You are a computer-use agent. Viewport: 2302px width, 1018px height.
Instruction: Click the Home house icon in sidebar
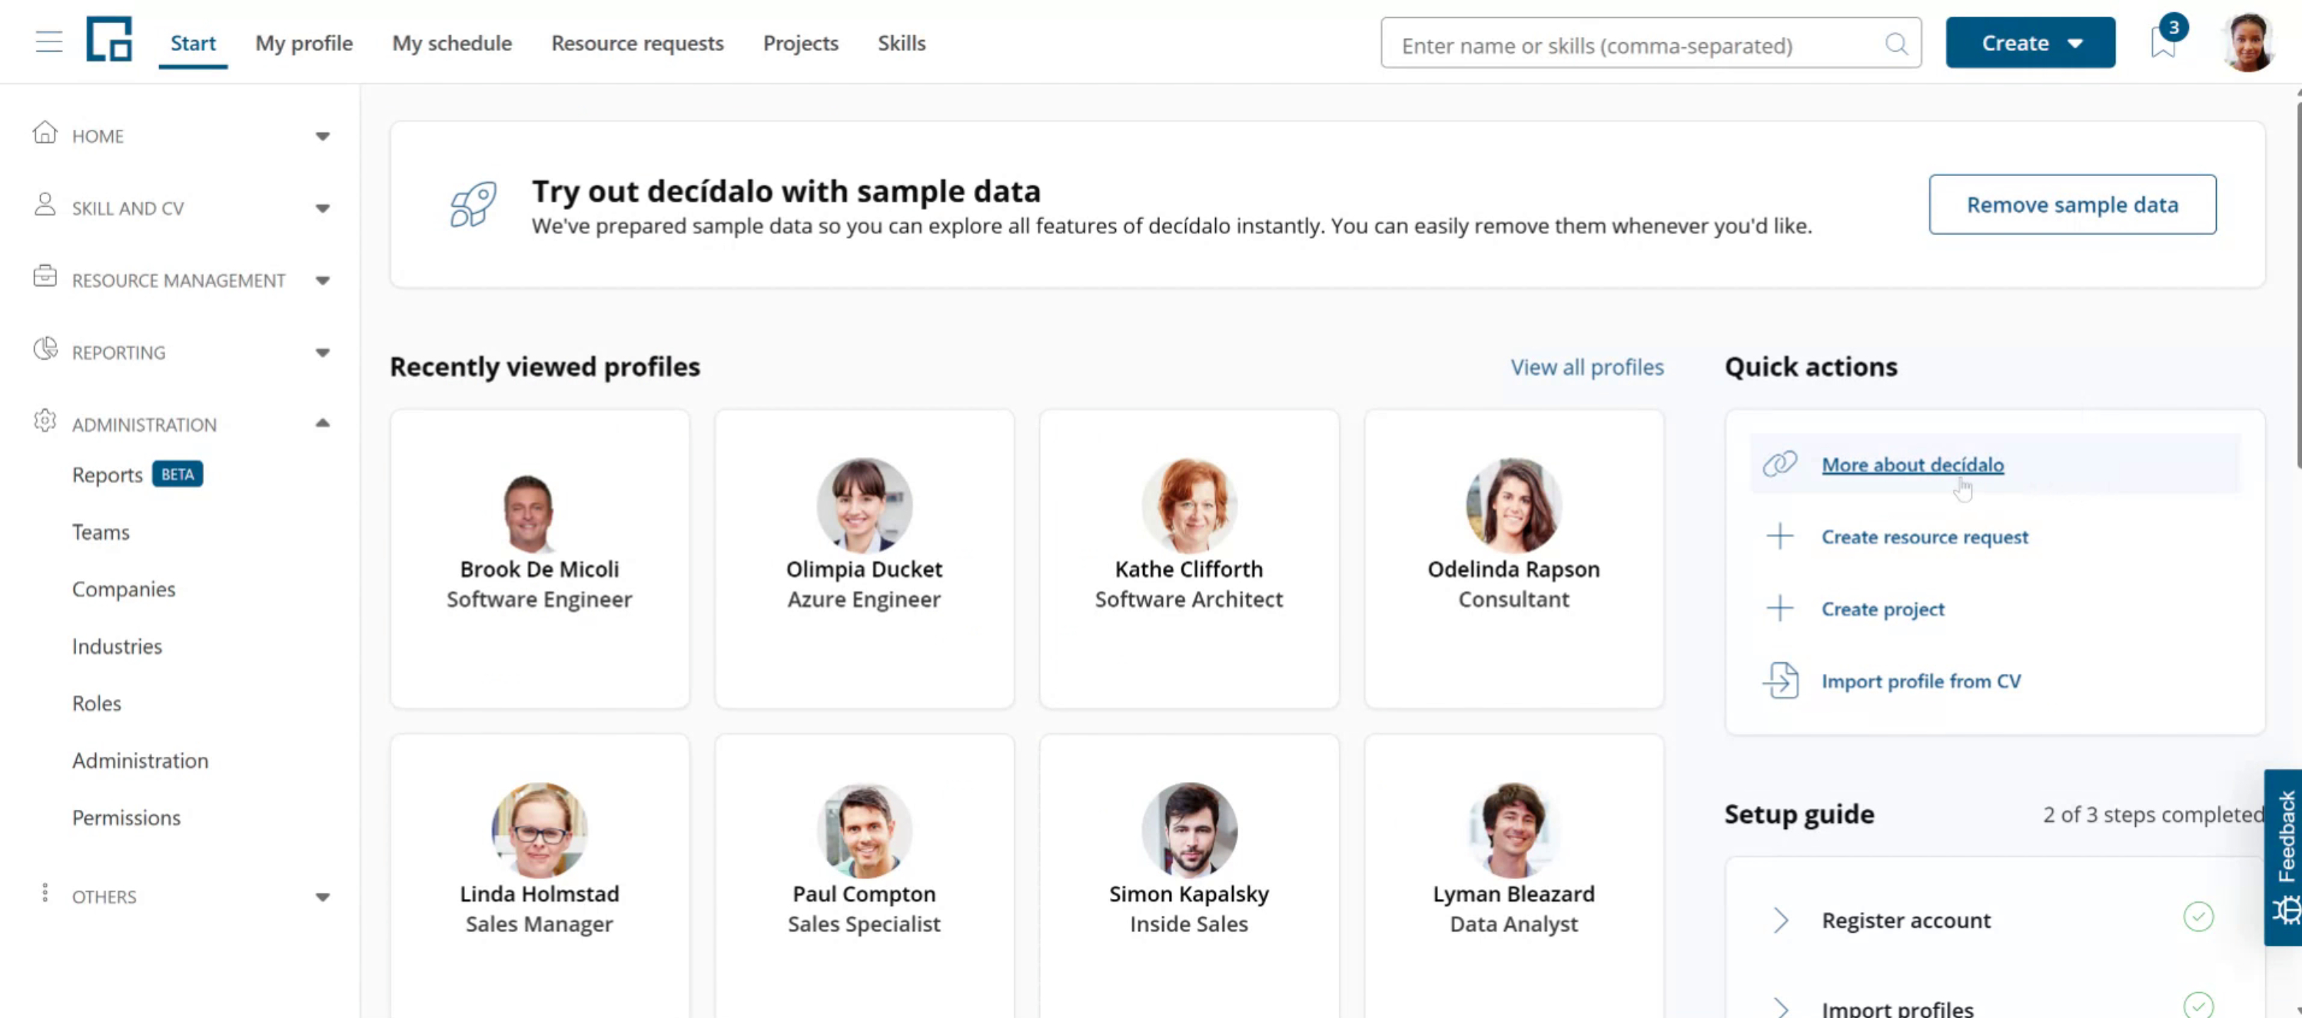click(45, 133)
